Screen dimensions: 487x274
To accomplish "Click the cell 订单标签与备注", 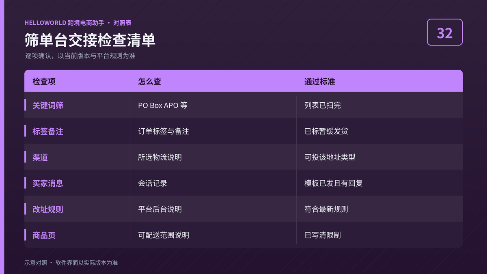I will pyautogui.click(x=164, y=131).
